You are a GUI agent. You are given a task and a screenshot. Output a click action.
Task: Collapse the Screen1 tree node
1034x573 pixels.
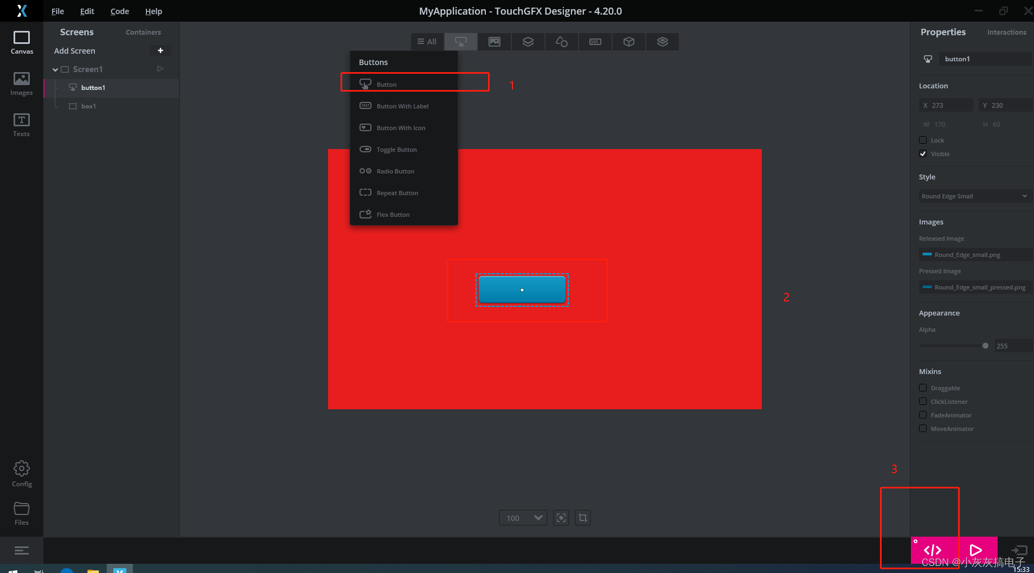click(x=55, y=69)
